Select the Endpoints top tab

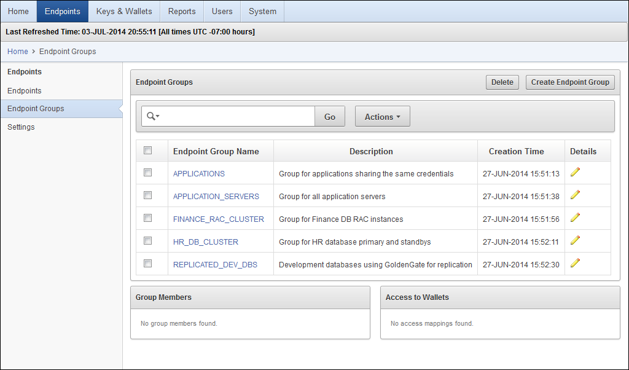click(63, 11)
